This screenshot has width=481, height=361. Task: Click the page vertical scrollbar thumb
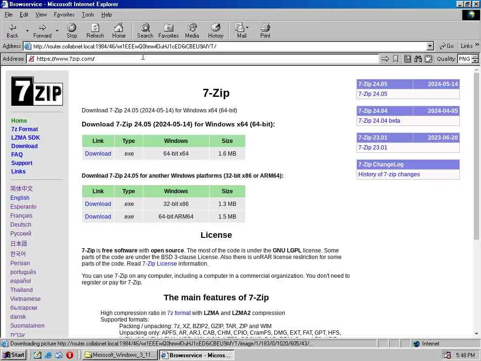pos(476,156)
